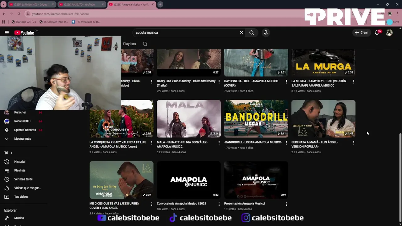Play the MALA video thumbnail
402x226 pixels.
(189, 119)
